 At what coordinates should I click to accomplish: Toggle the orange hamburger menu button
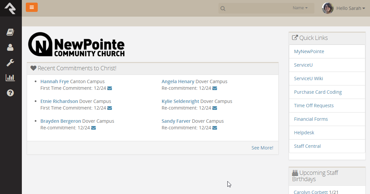click(32, 8)
